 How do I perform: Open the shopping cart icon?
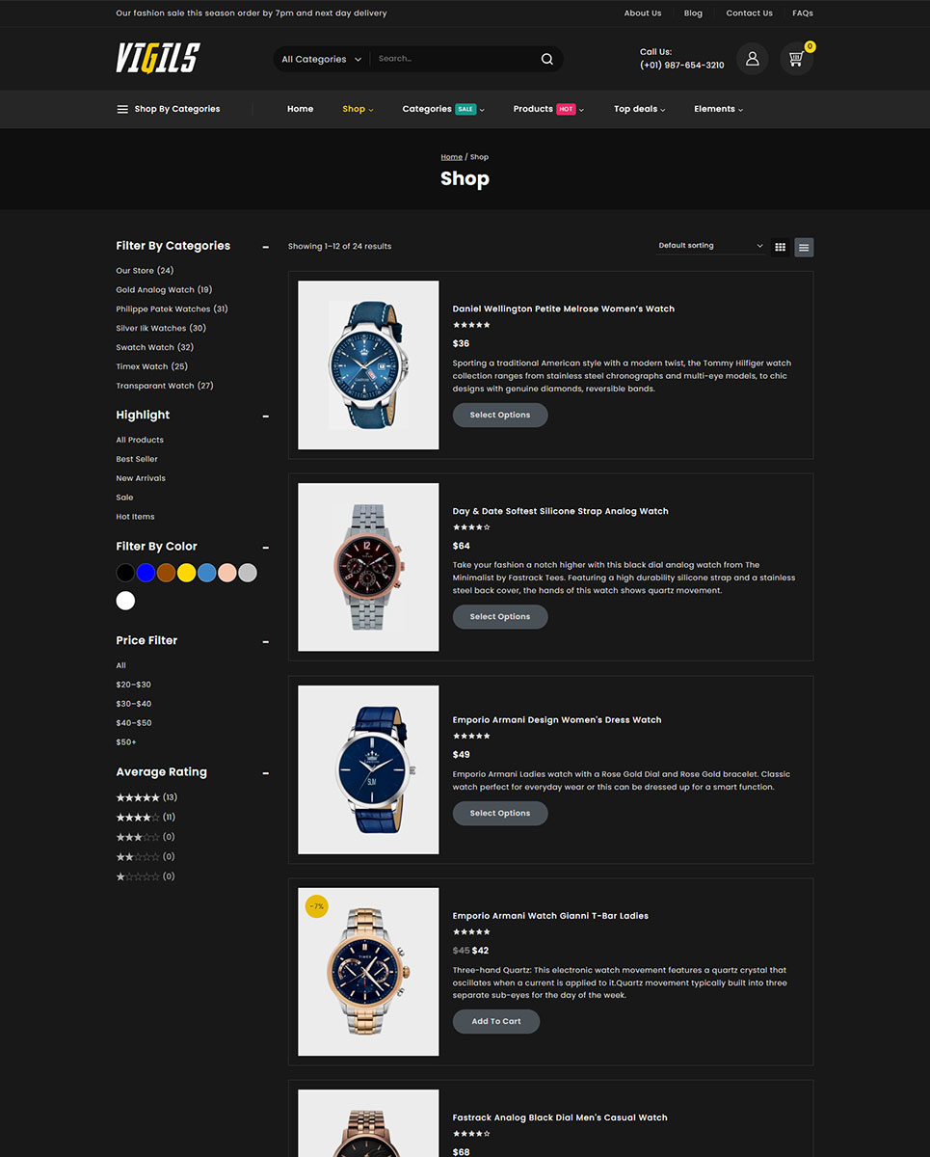[796, 59]
